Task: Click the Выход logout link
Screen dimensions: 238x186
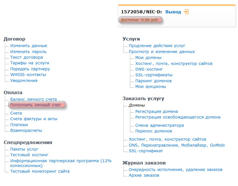Action: (173, 12)
